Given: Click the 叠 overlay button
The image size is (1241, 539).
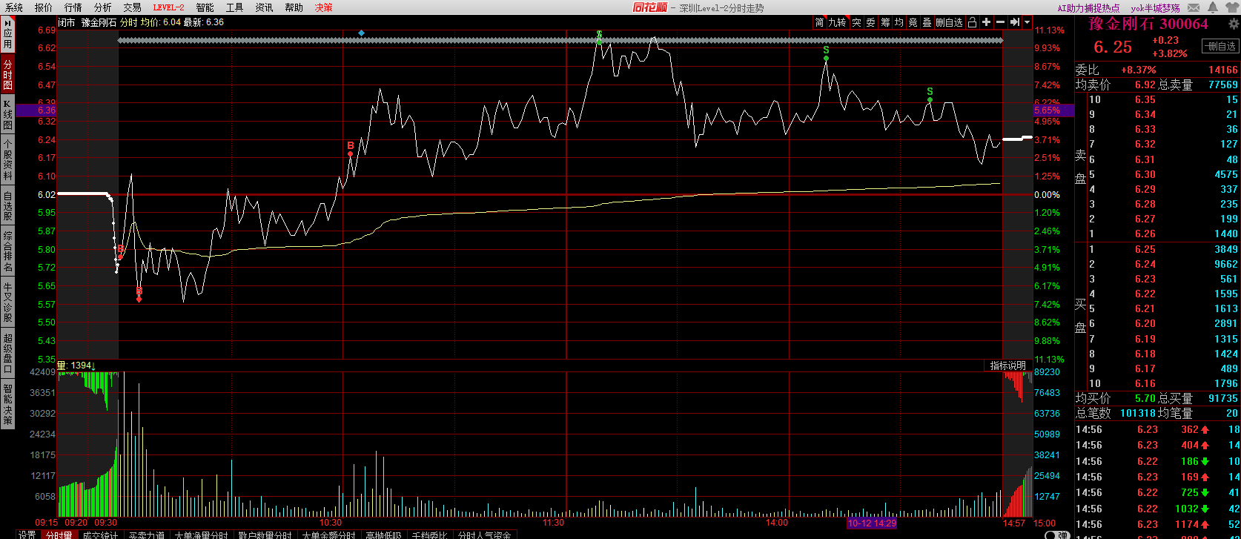Looking at the screenshot, I should click(927, 23).
